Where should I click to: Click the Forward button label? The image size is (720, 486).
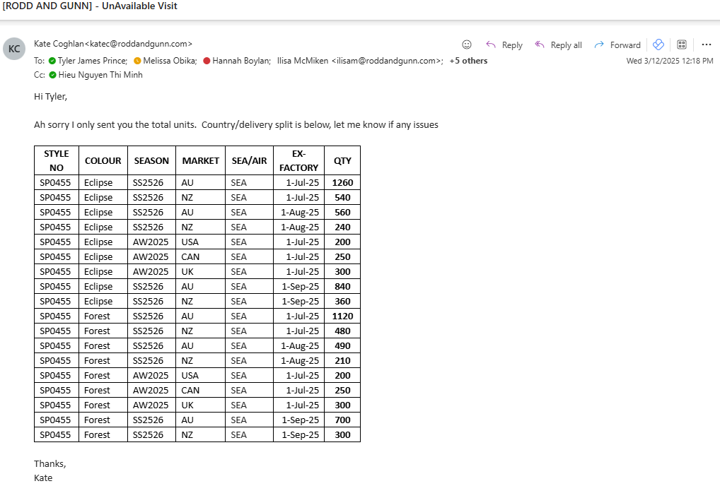click(x=625, y=45)
